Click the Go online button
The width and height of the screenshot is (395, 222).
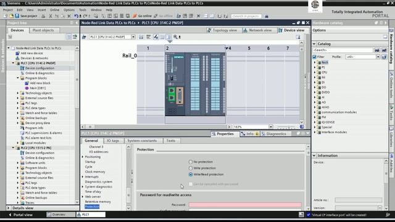(x=142, y=16)
